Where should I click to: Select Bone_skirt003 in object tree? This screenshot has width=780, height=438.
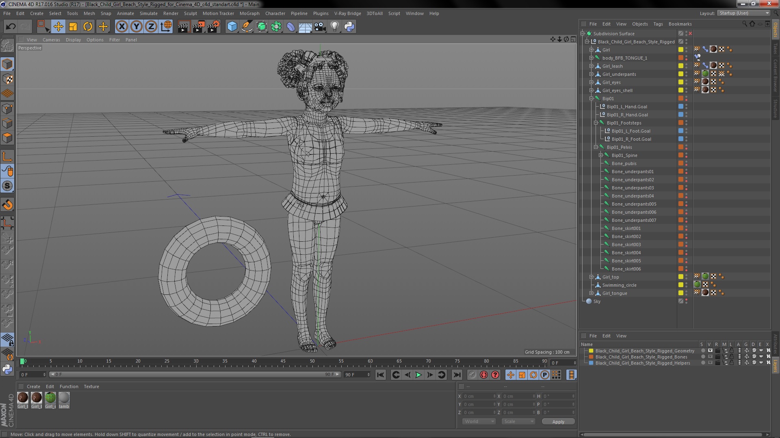(x=626, y=245)
